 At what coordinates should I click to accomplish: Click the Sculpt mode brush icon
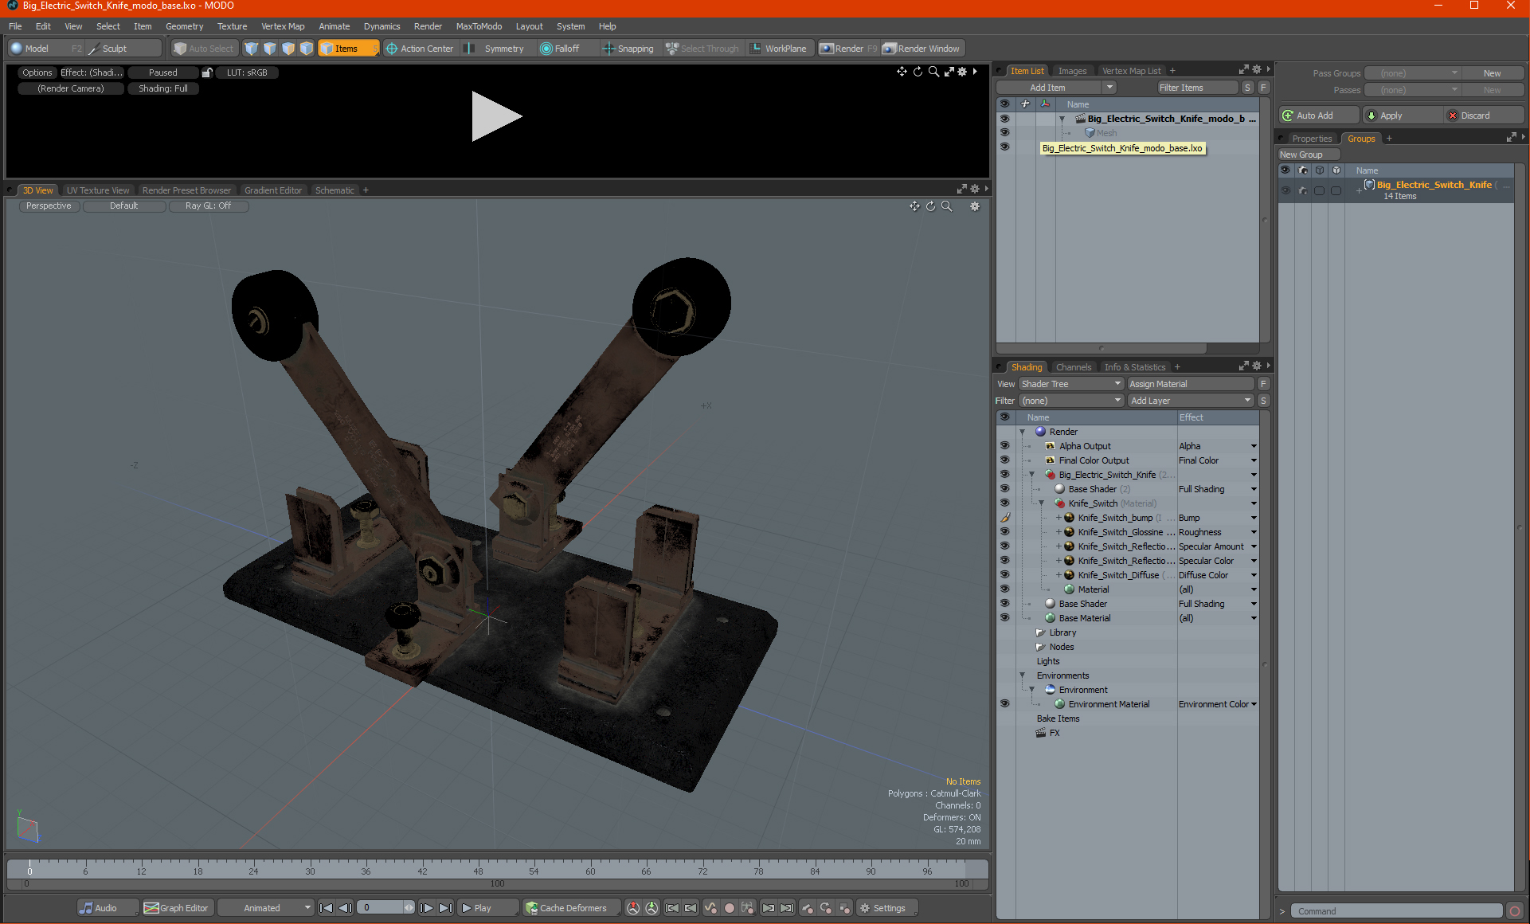94,49
